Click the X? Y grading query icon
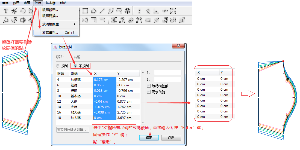The width and height of the screenshot is (300, 150). [122, 20]
